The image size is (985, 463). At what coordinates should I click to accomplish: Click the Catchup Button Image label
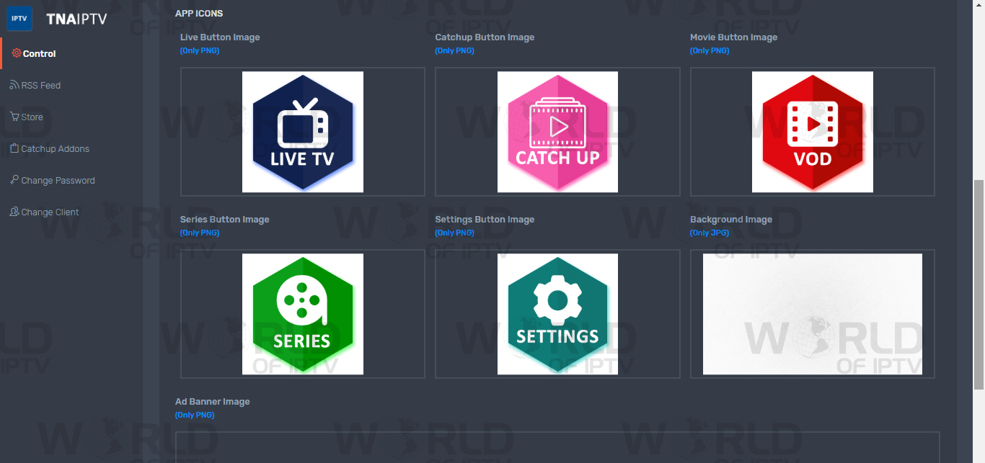coord(485,37)
